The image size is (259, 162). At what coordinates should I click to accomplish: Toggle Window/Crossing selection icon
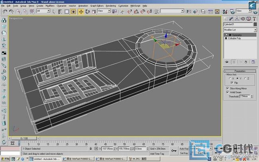pos(73,12)
